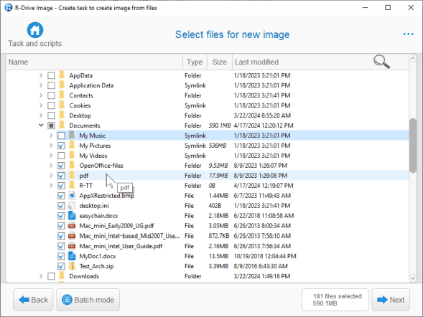Toggle the Documents partial-selection checkbox
This screenshot has width=423, height=317.
coord(51,126)
